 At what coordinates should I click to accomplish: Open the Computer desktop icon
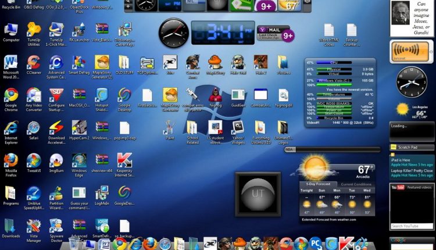tap(11, 32)
